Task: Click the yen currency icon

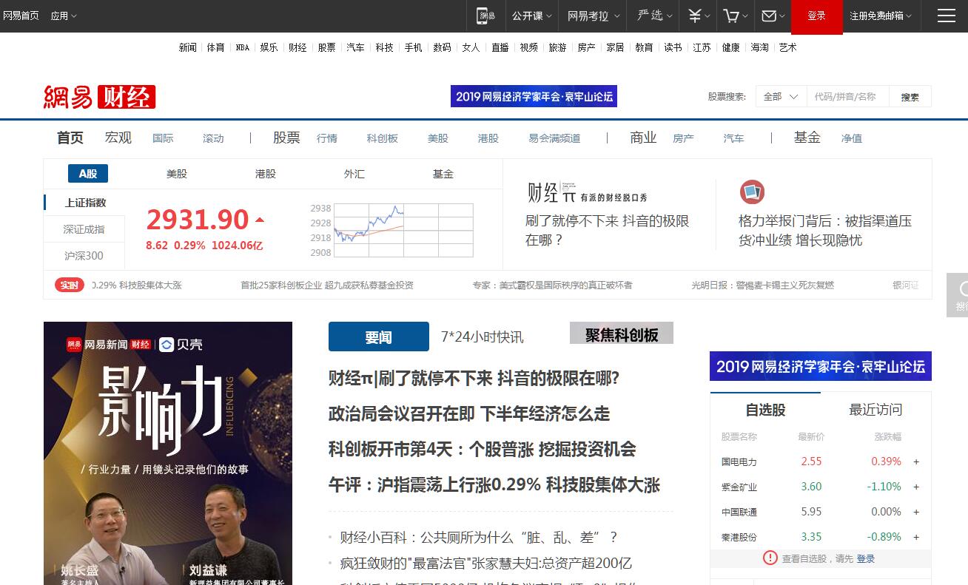Action: pyautogui.click(x=698, y=16)
